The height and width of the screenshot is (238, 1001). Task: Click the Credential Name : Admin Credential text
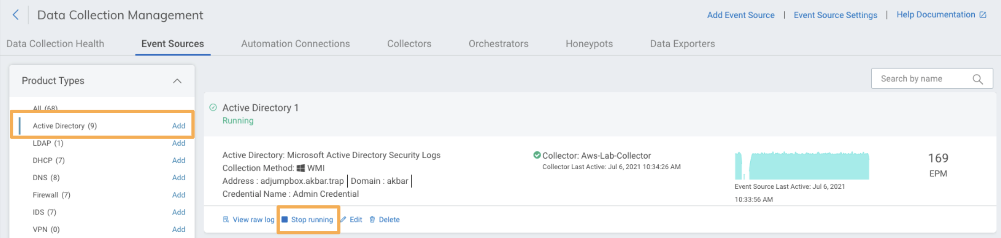(x=291, y=194)
